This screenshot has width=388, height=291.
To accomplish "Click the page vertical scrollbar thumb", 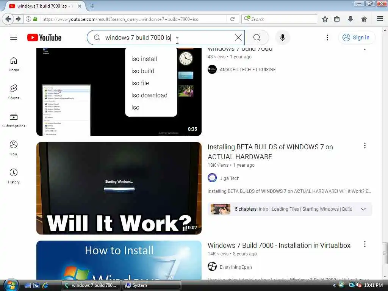I will click(x=385, y=253).
